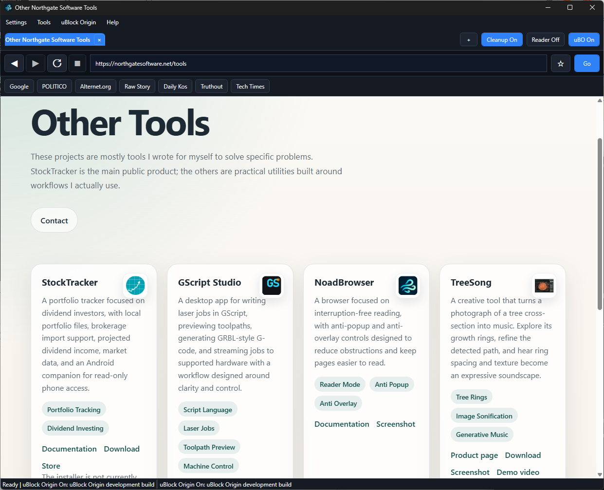
Task: Click the Other Tools page heading
Action: click(120, 123)
